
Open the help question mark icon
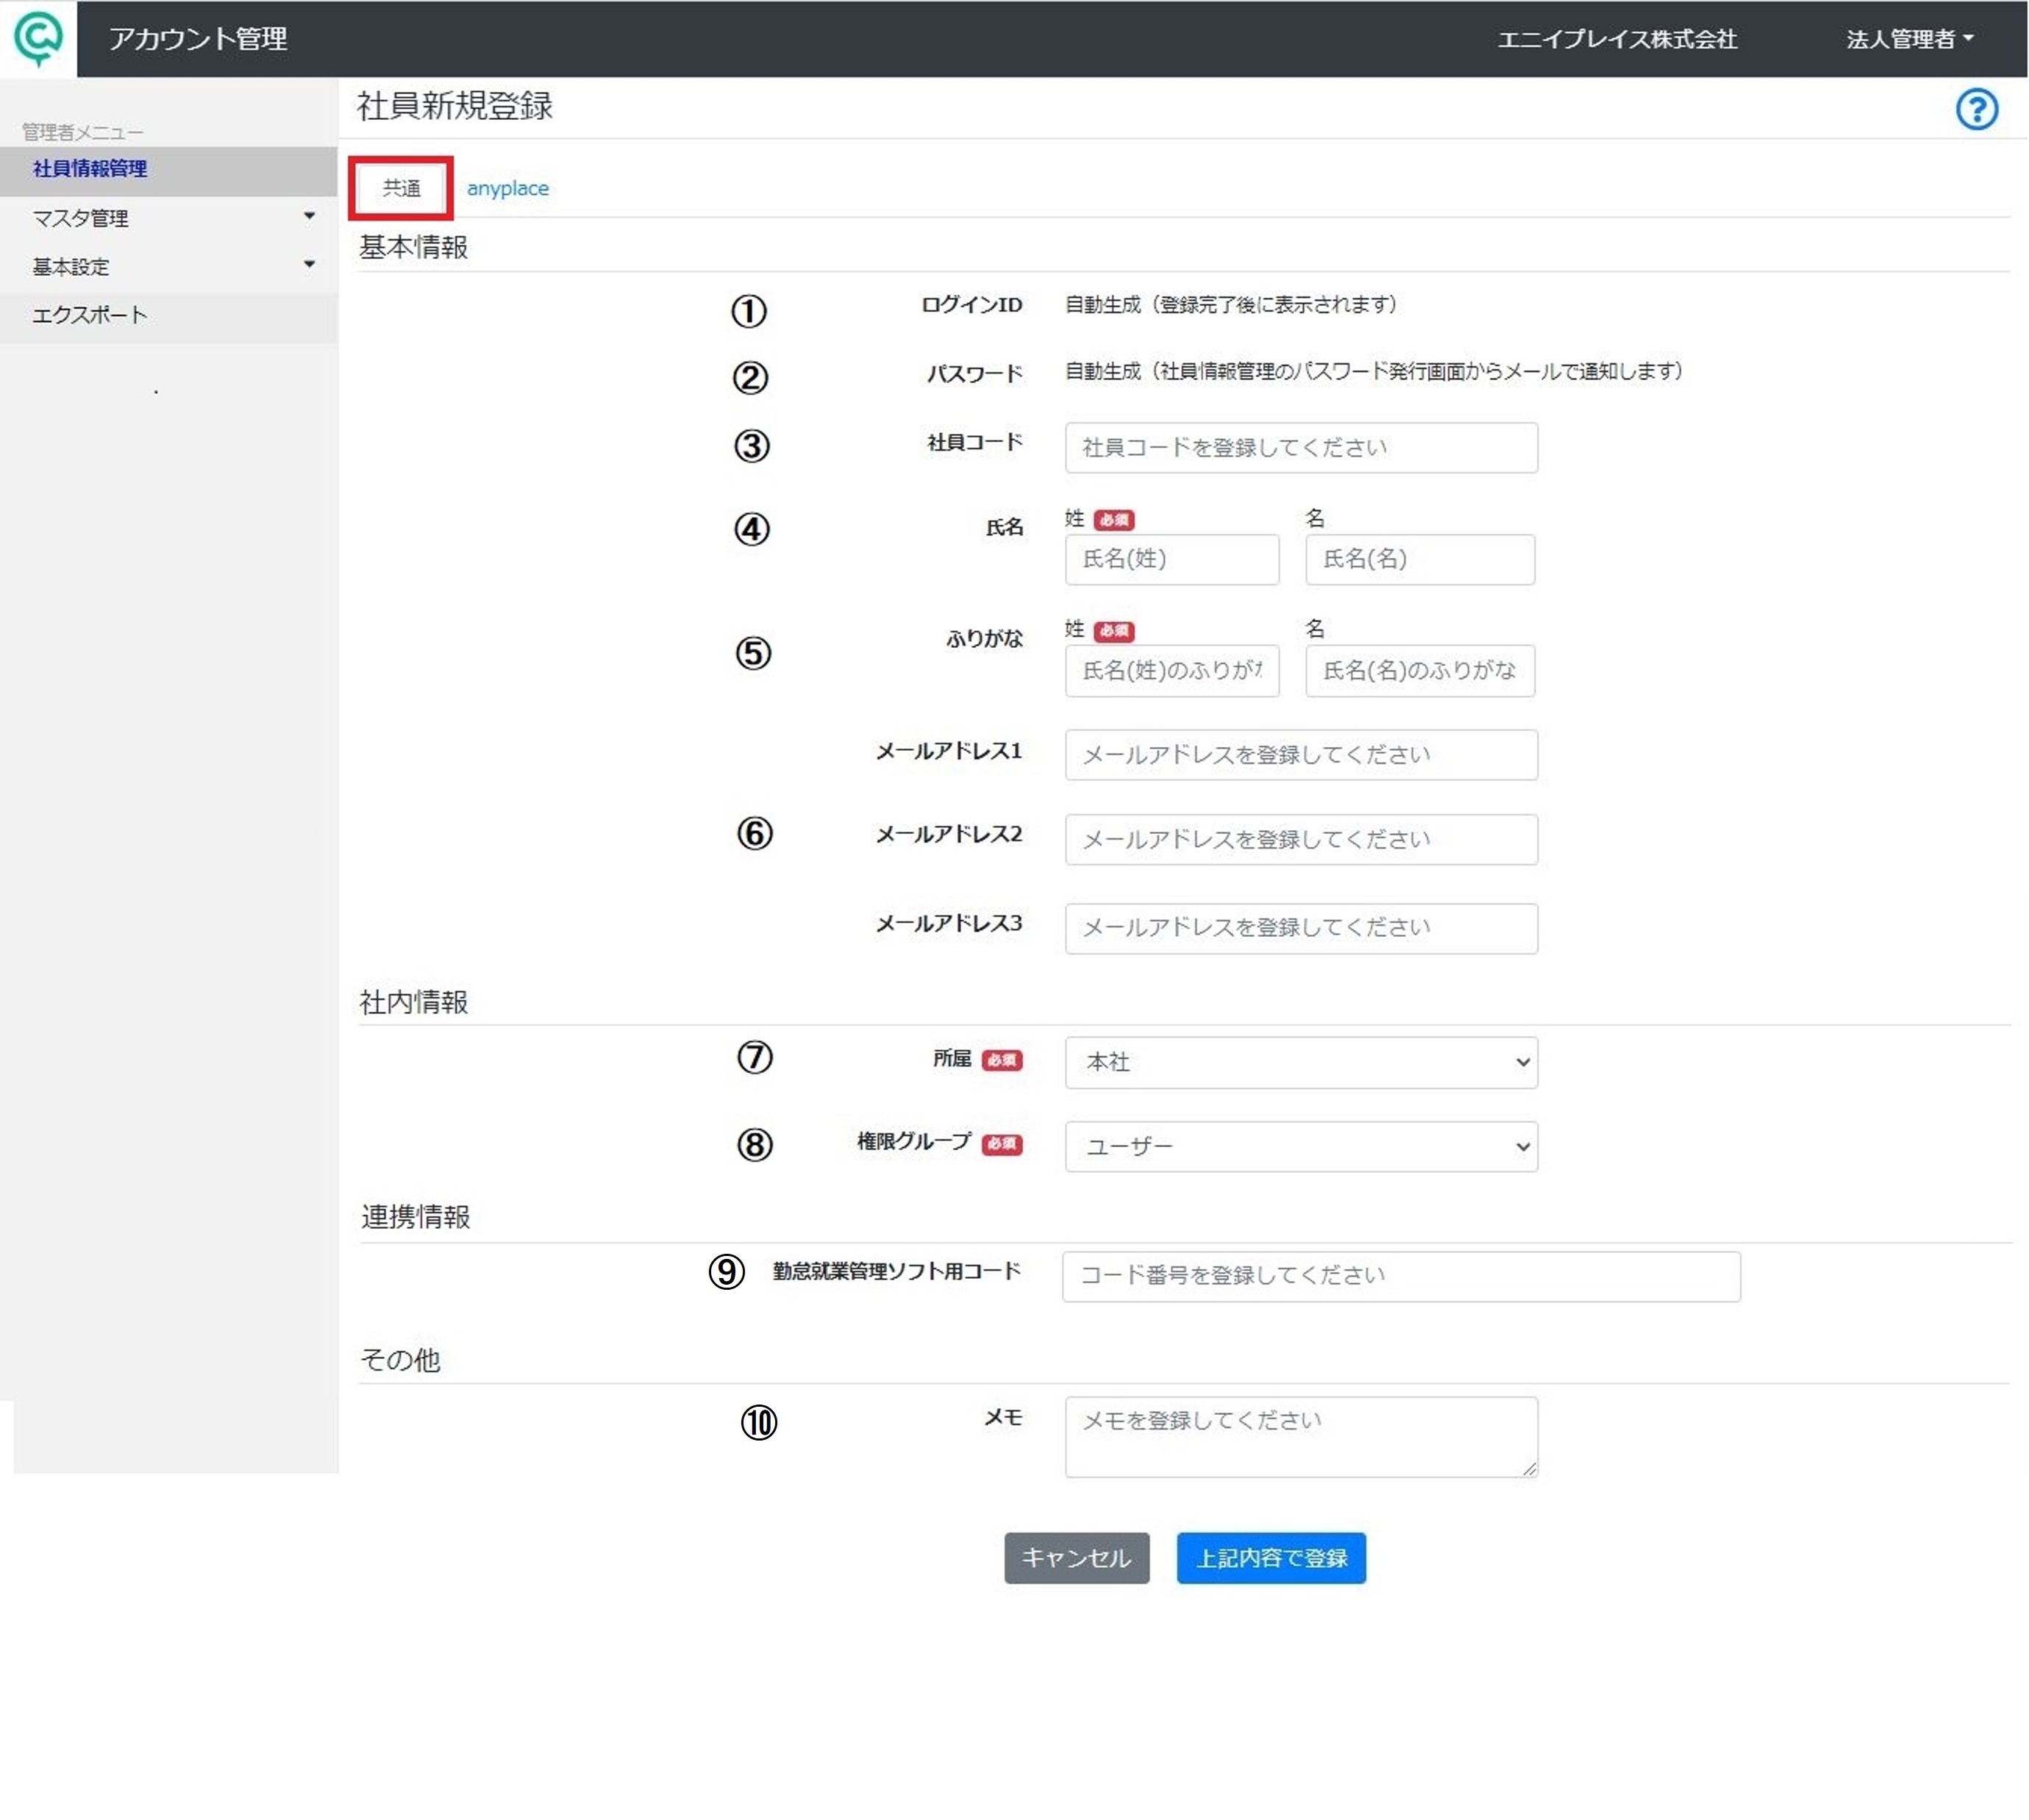click(x=1976, y=109)
